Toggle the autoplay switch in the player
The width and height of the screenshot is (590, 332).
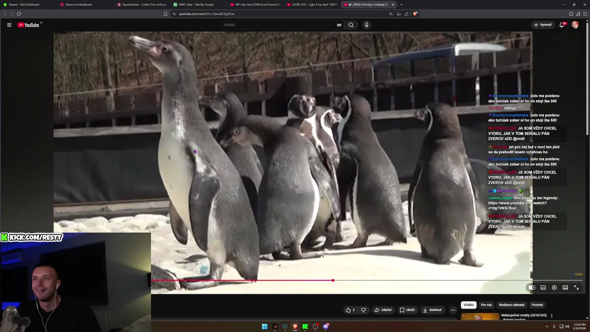tap(532, 288)
